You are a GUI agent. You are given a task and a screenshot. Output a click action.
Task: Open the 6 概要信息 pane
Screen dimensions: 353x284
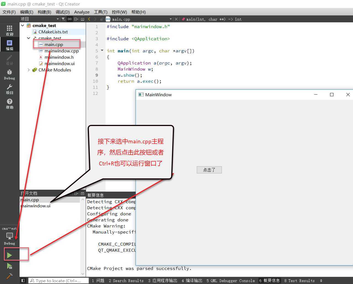(269, 280)
